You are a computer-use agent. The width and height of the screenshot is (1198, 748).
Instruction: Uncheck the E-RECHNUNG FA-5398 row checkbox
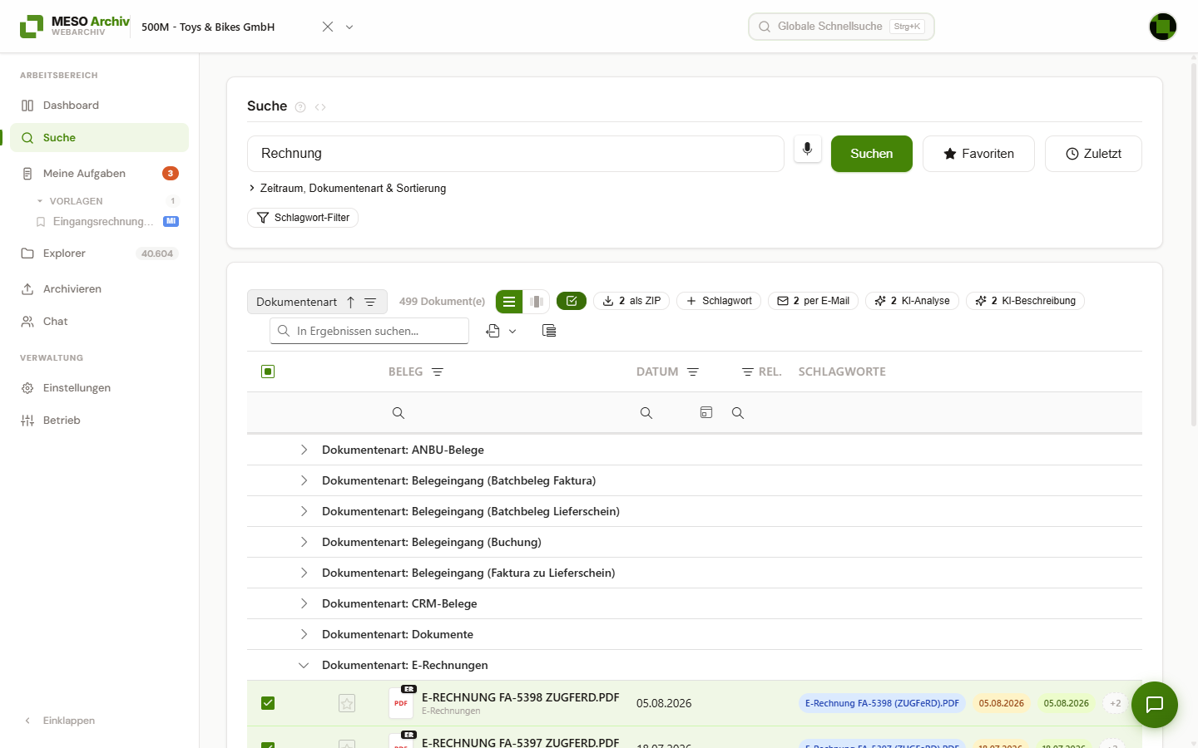(x=268, y=703)
